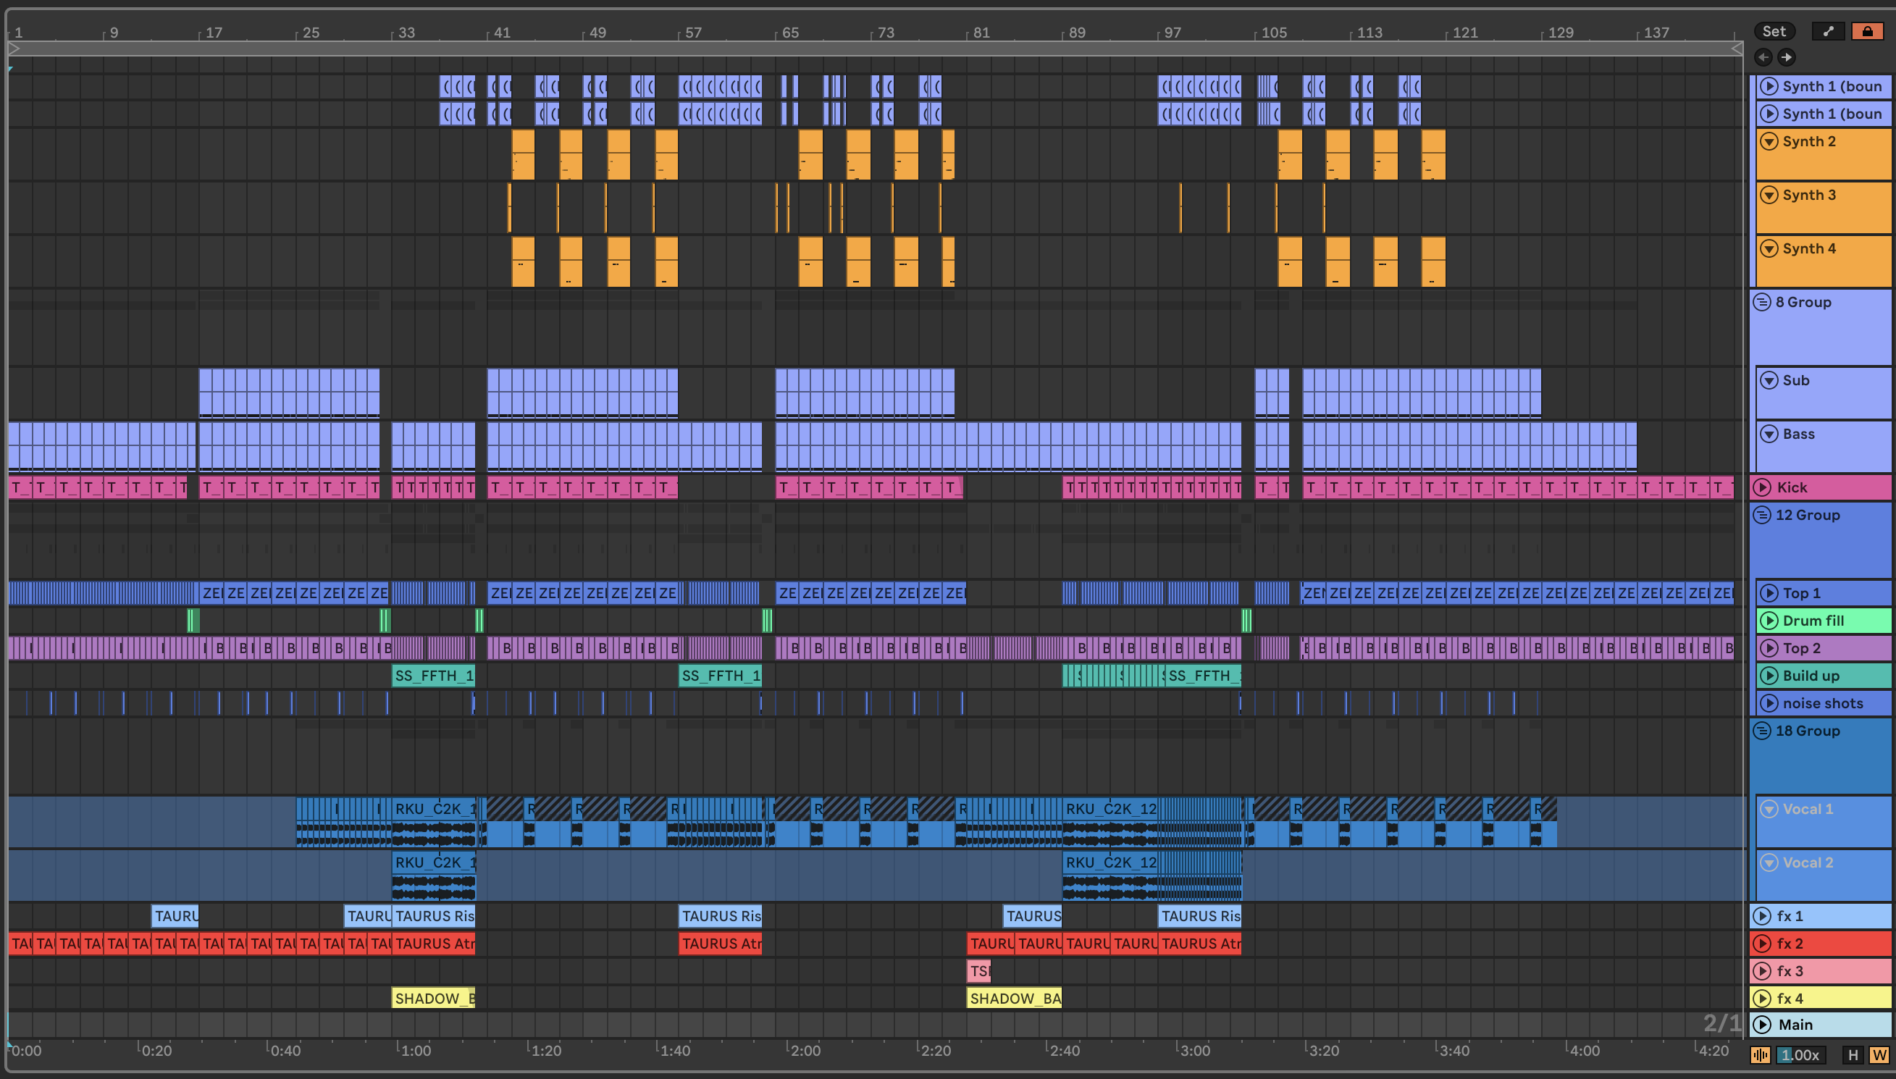Collapse the 18 Group fold button
1896x1079 pixels.
[x=1762, y=731]
